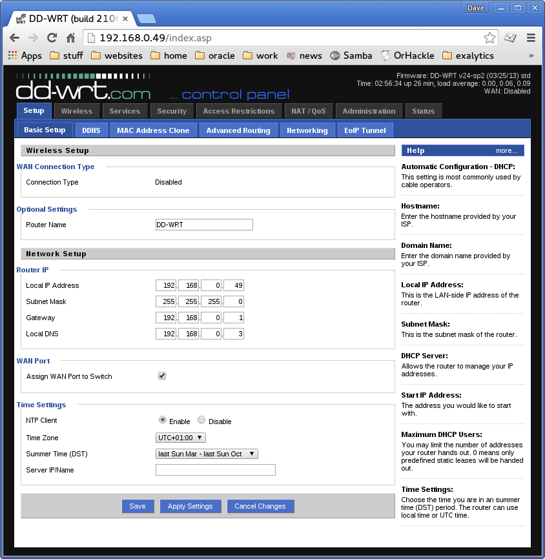Open the Summer Time (DST) dropdown
545x559 pixels.
tap(207, 454)
